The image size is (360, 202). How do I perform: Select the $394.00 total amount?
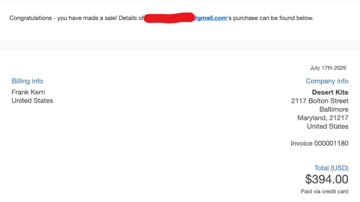(326, 179)
